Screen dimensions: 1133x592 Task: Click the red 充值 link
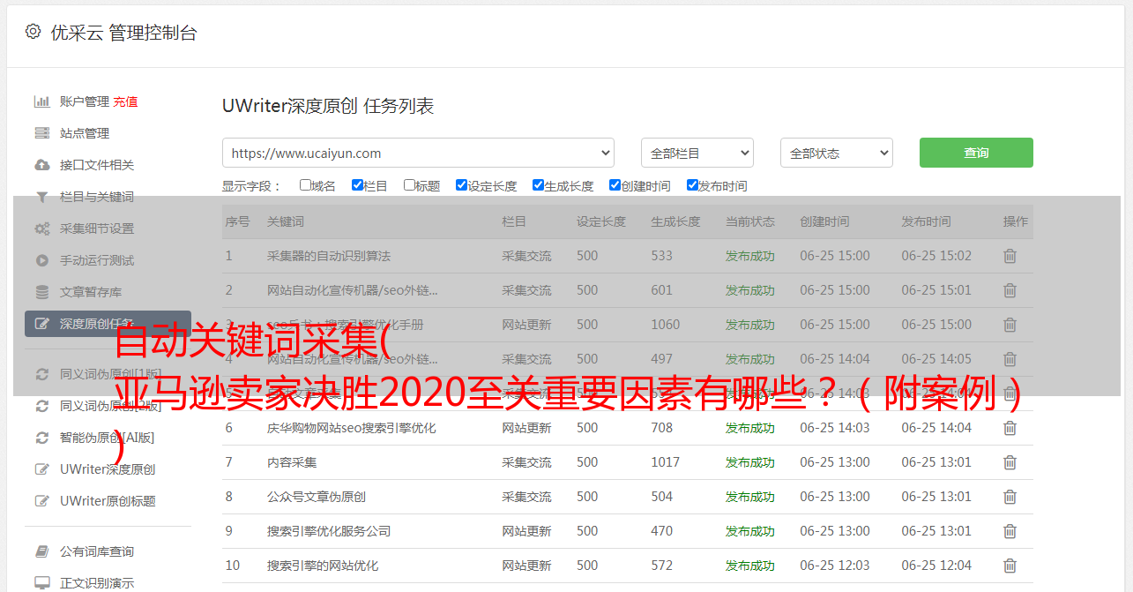point(125,101)
